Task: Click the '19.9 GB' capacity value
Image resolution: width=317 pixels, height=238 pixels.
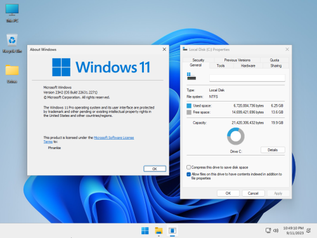Action: point(277,122)
